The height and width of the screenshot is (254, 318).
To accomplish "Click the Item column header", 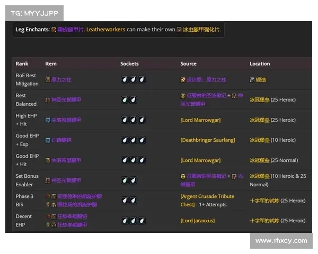I will [x=51, y=63].
